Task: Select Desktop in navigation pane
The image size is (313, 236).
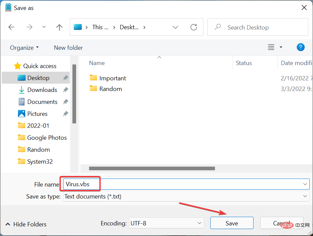Action: 36,78
